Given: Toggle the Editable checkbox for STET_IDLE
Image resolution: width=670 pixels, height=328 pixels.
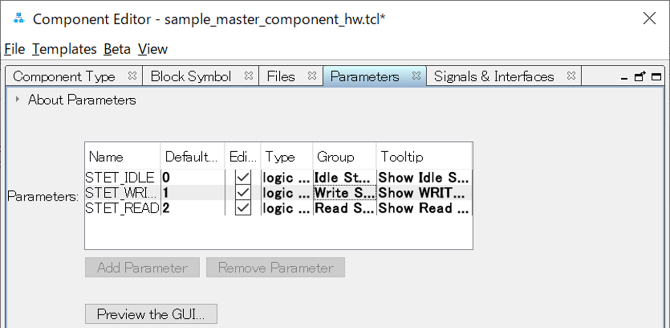Looking at the screenshot, I should (243, 178).
